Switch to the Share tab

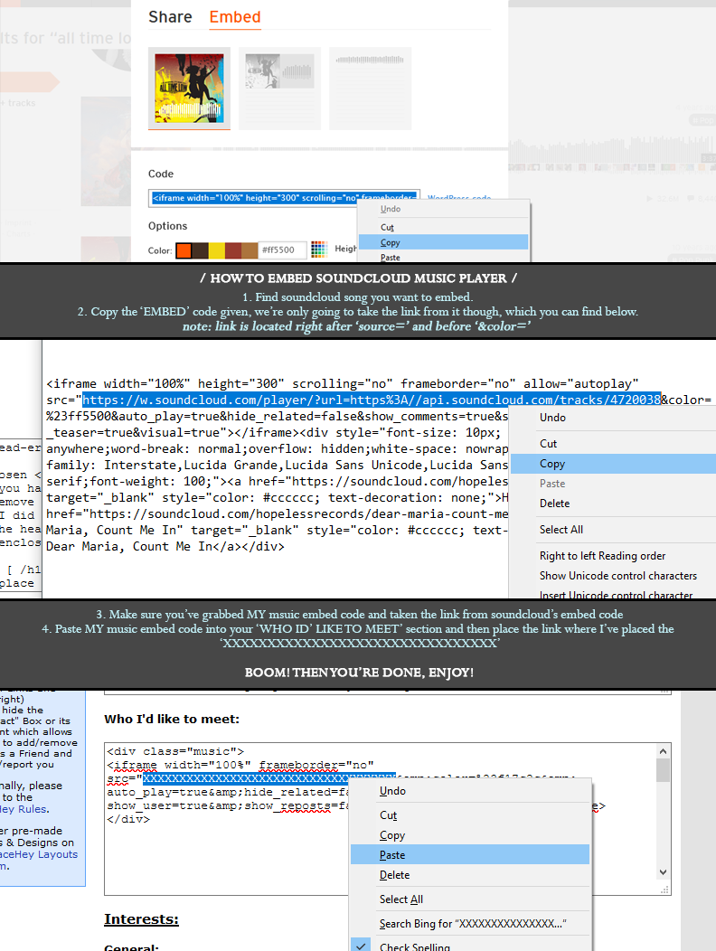click(x=170, y=17)
